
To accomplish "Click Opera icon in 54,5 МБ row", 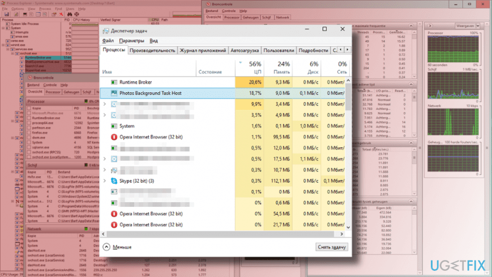I will [x=114, y=214].
